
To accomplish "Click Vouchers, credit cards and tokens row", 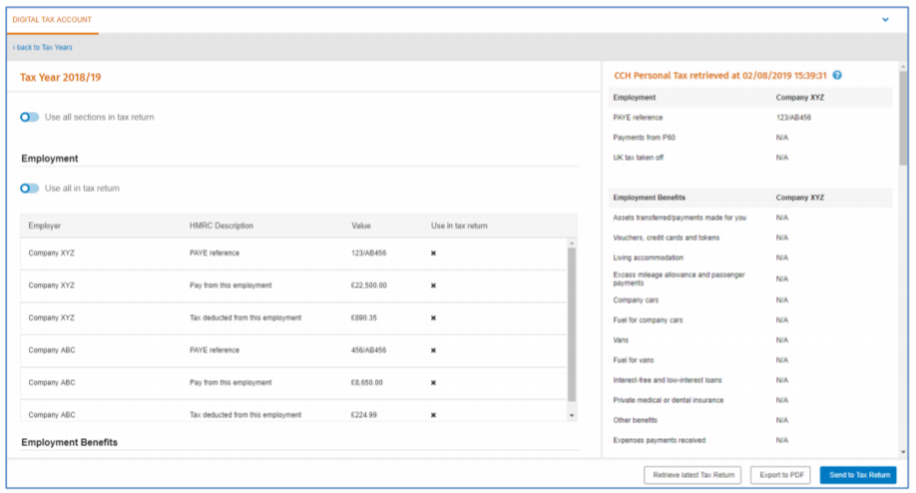I will [750, 238].
